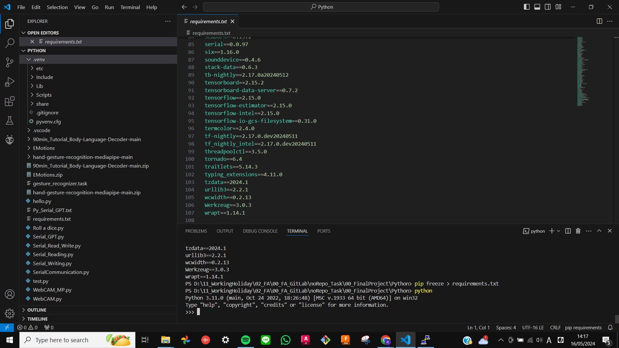
Task: Open the Run menu
Action: (x=109, y=7)
